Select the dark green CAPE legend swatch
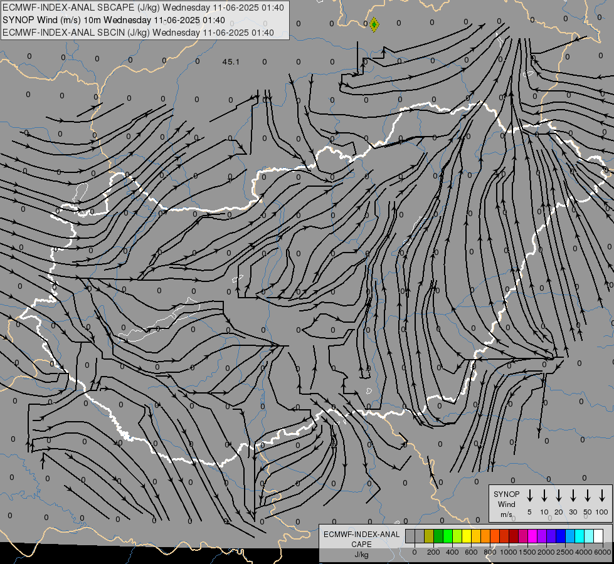The width and height of the screenshot is (614, 564). (438, 536)
